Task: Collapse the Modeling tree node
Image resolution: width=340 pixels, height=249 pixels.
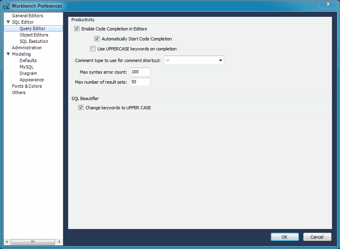Action: [x=8, y=54]
